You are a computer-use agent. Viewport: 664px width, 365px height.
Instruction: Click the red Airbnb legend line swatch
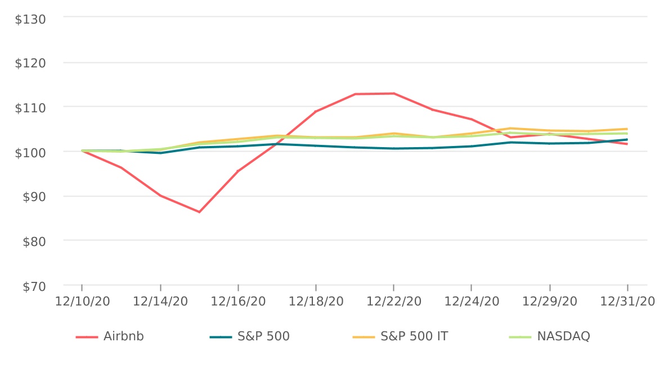(x=87, y=337)
